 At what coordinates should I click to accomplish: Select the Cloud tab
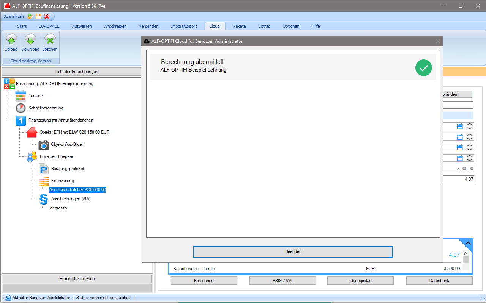click(215, 26)
